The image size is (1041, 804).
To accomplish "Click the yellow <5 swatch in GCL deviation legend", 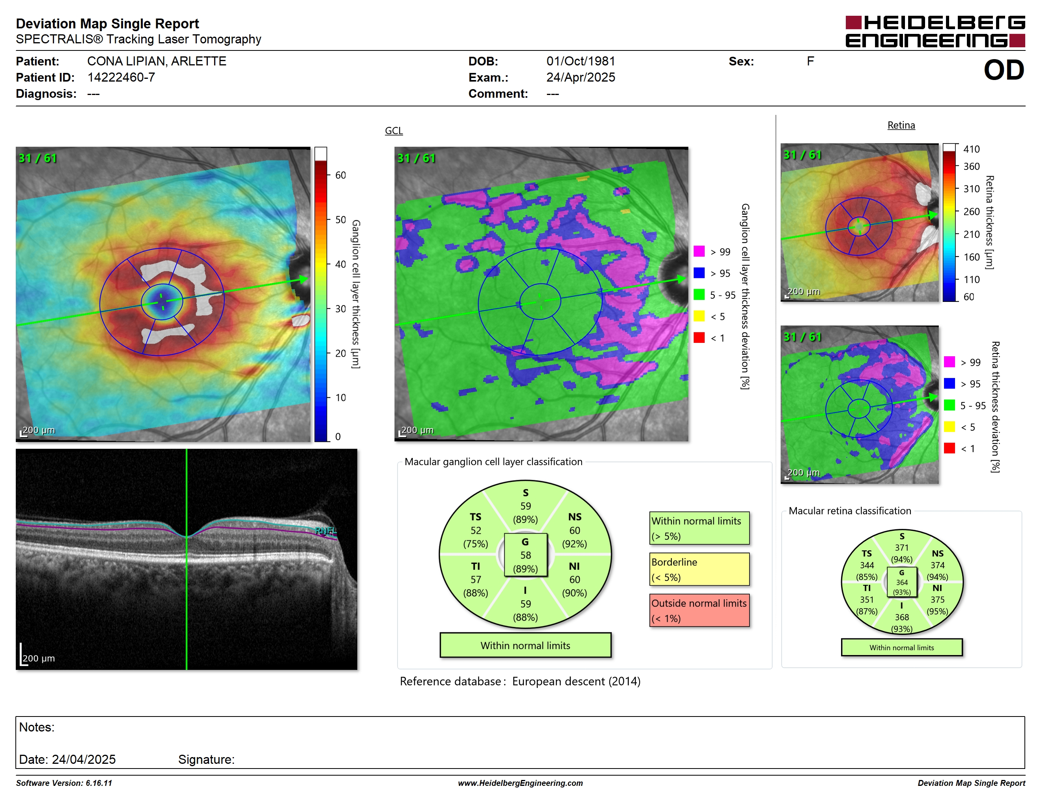I will [x=699, y=316].
